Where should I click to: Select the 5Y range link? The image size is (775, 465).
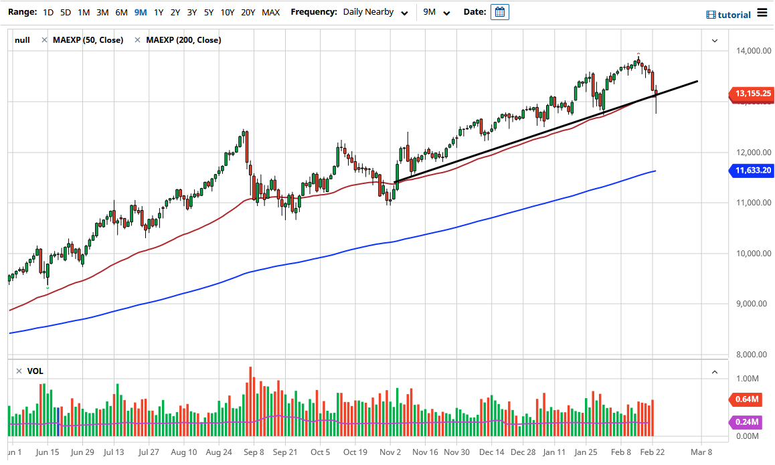208,12
